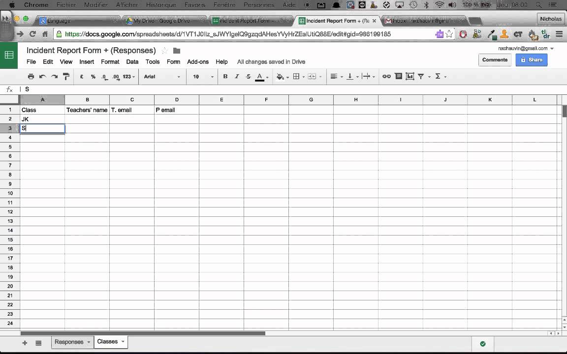Redo the last action

pos(54,77)
